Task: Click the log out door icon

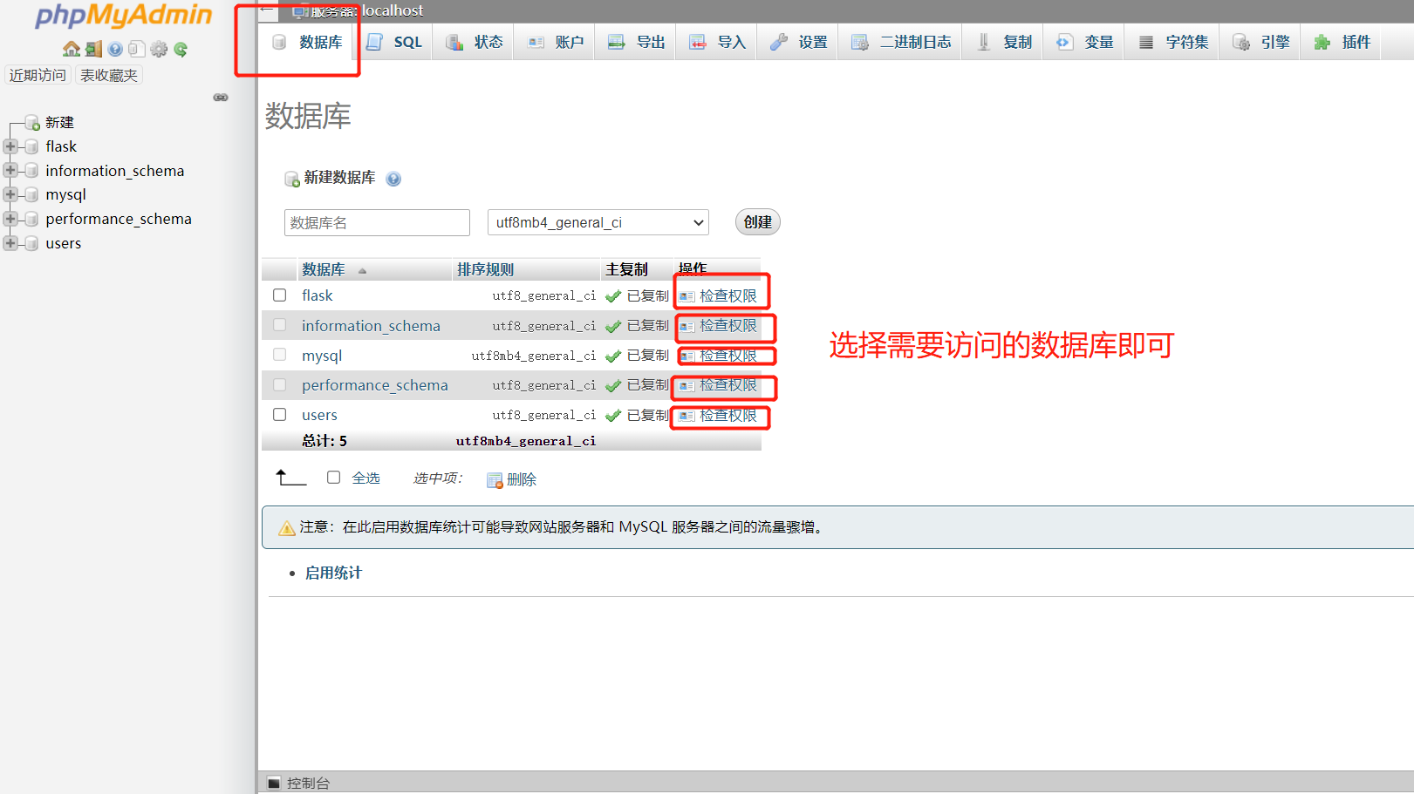Action: tap(93, 49)
